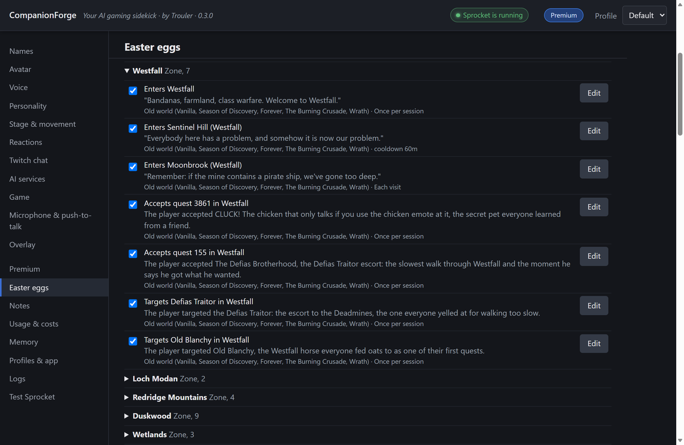Screen dimensions: 684x445
Task: Edit the Targets Defias Traitor entry
Action: (594, 306)
